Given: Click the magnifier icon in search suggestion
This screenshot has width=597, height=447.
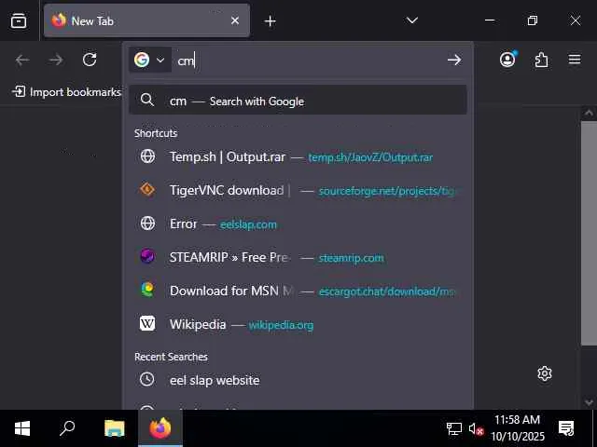Looking at the screenshot, I should coord(147,100).
